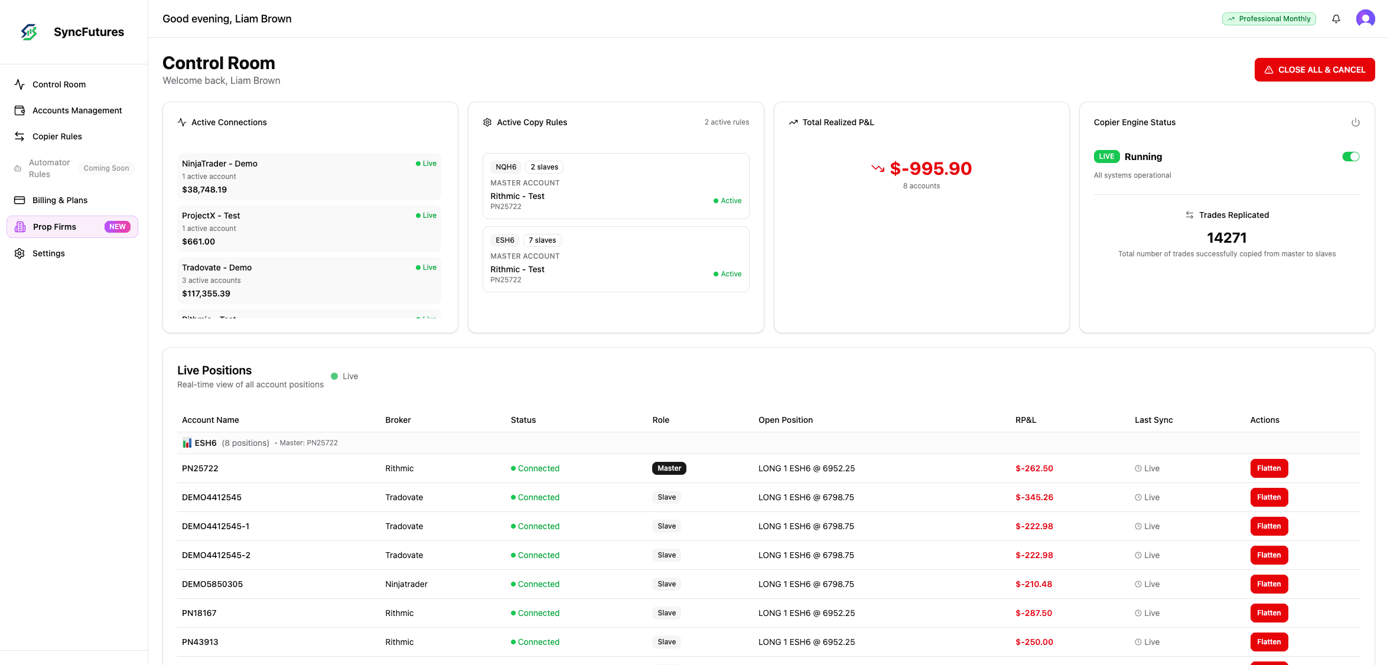Click the notification bell icon

click(x=1336, y=18)
